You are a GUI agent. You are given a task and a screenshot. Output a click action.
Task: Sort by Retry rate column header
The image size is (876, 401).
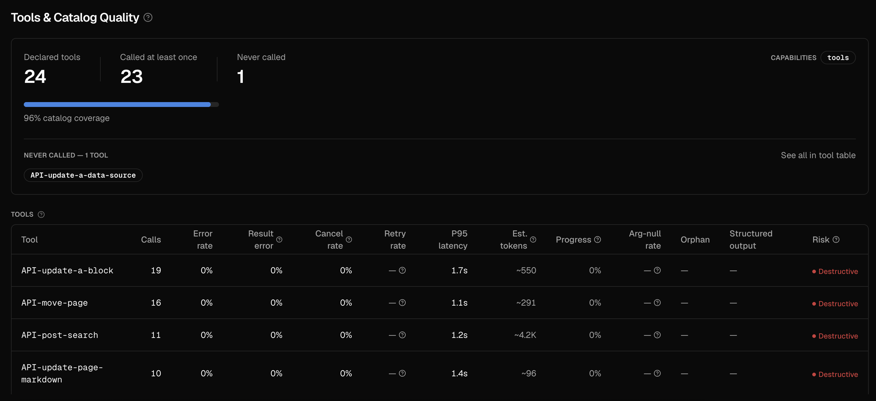point(395,240)
